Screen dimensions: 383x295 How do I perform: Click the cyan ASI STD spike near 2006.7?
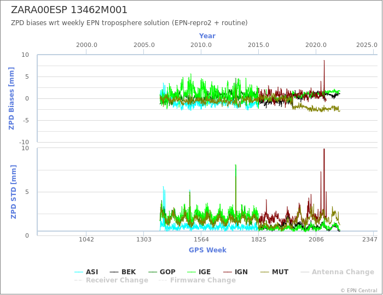(x=164, y=200)
